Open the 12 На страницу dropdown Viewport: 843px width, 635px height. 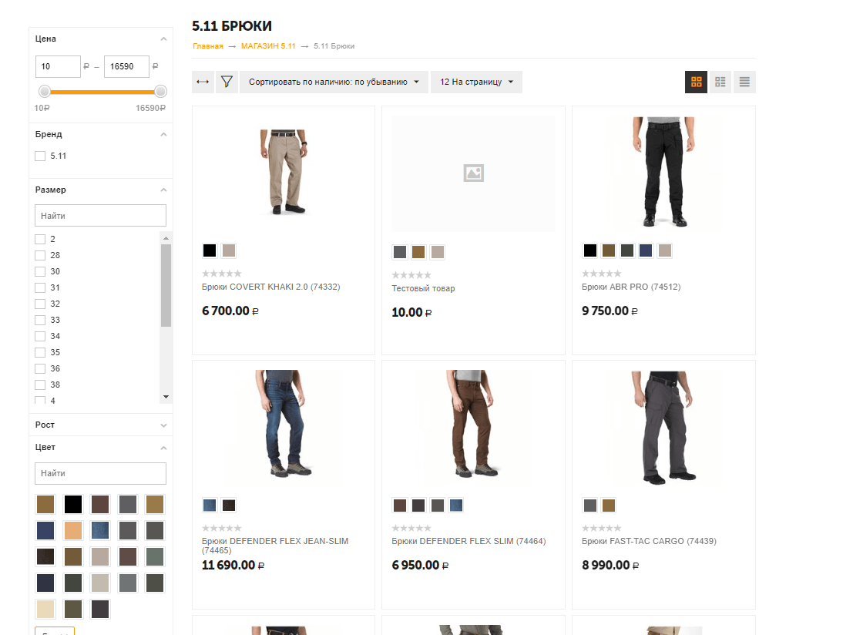coord(476,82)
